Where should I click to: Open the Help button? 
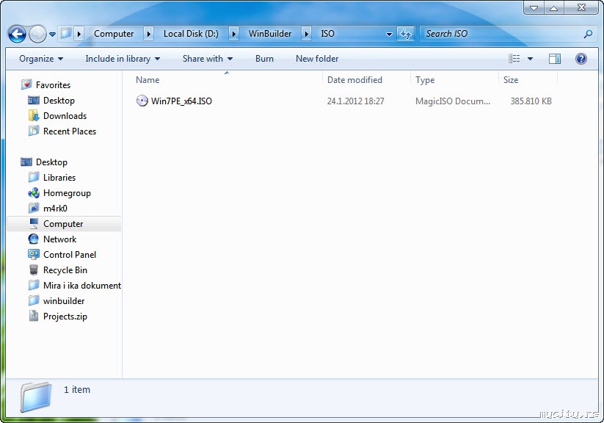581,59
